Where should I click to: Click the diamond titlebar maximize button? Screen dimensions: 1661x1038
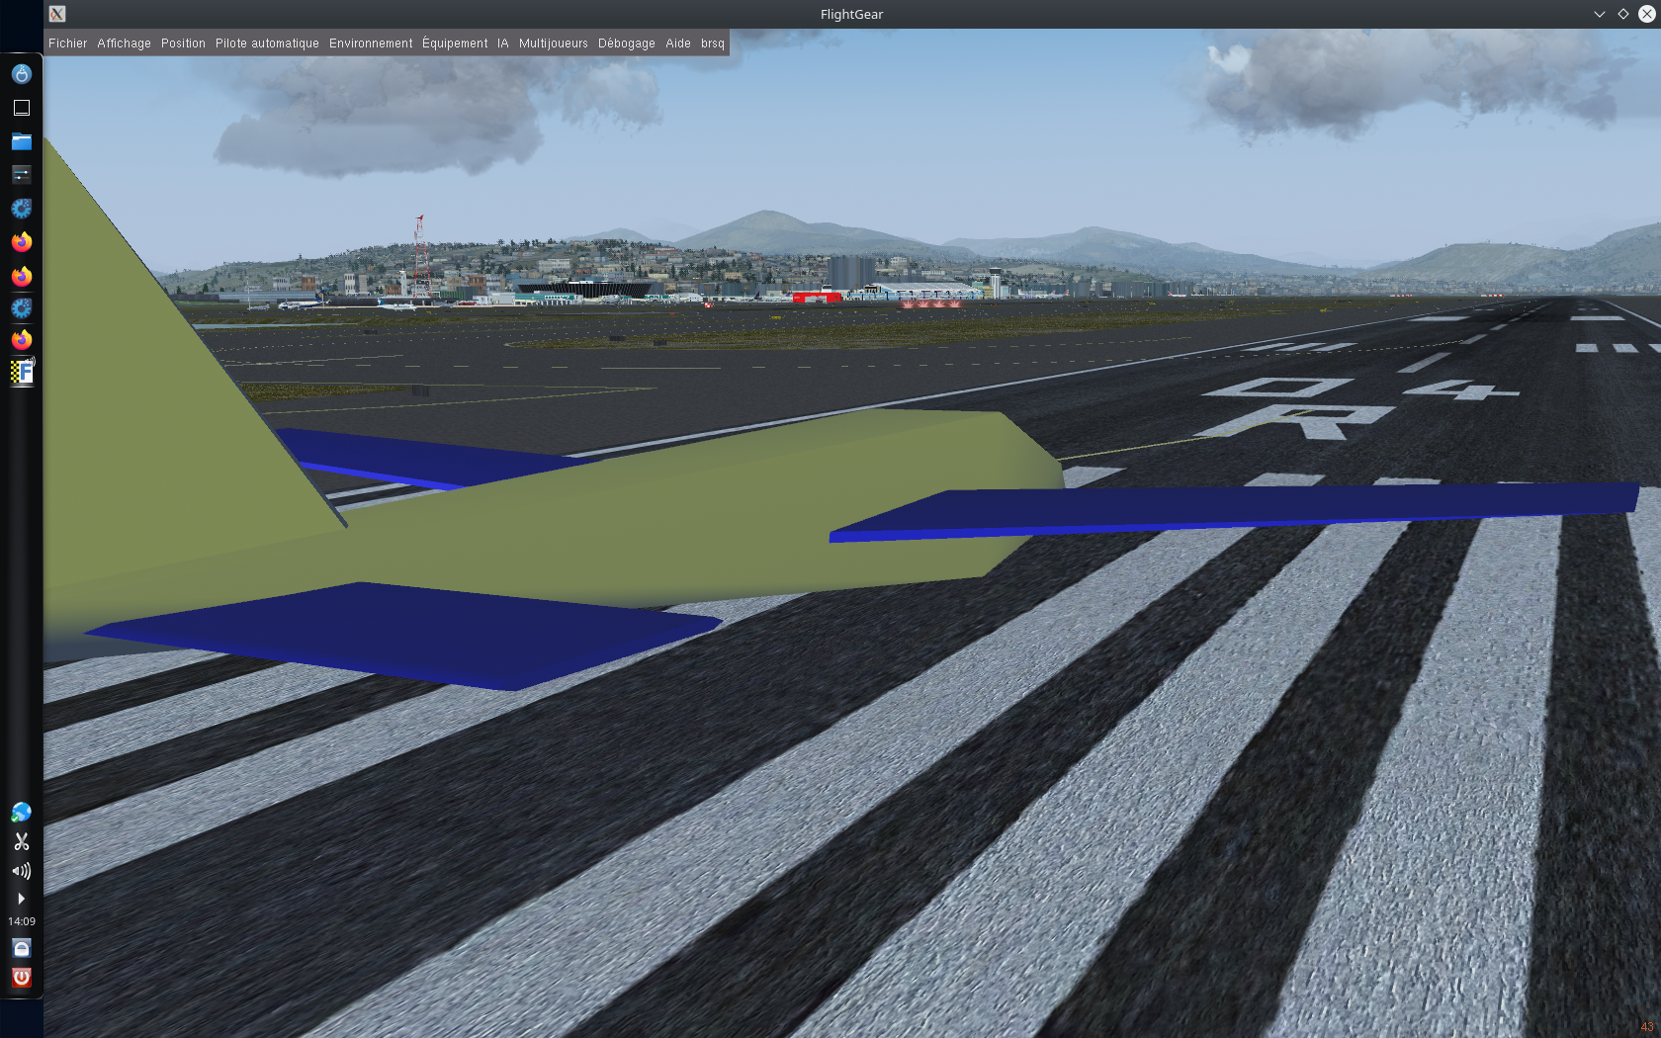pyautogui.click(x=1622, y=14)
